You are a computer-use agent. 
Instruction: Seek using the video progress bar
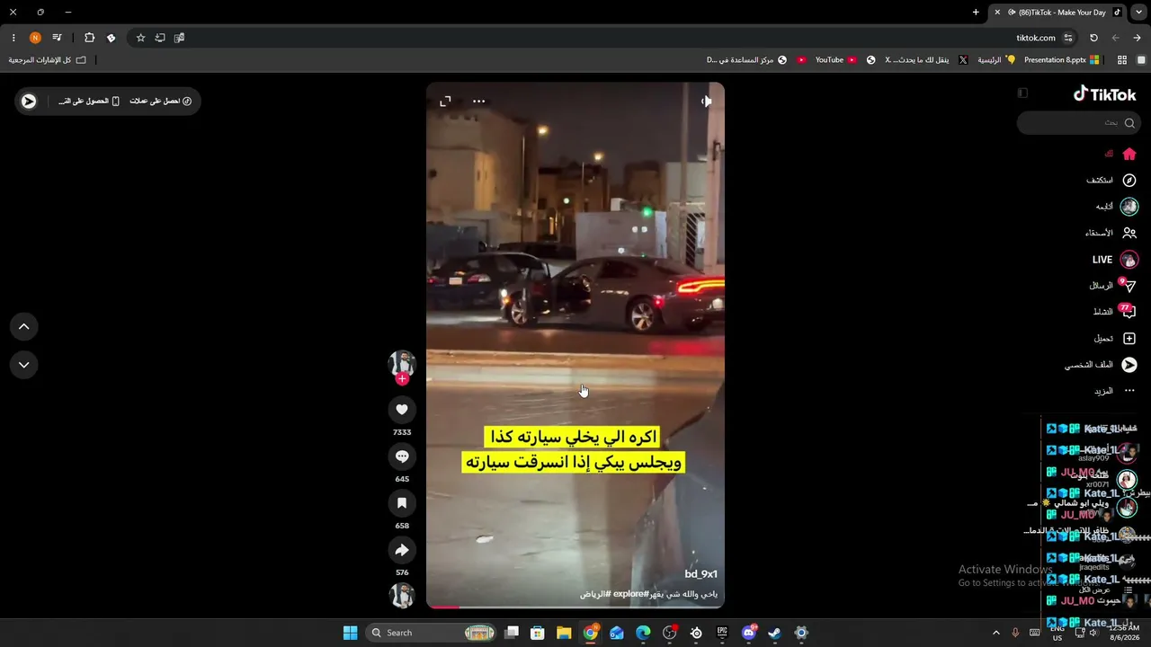point(575,607)
